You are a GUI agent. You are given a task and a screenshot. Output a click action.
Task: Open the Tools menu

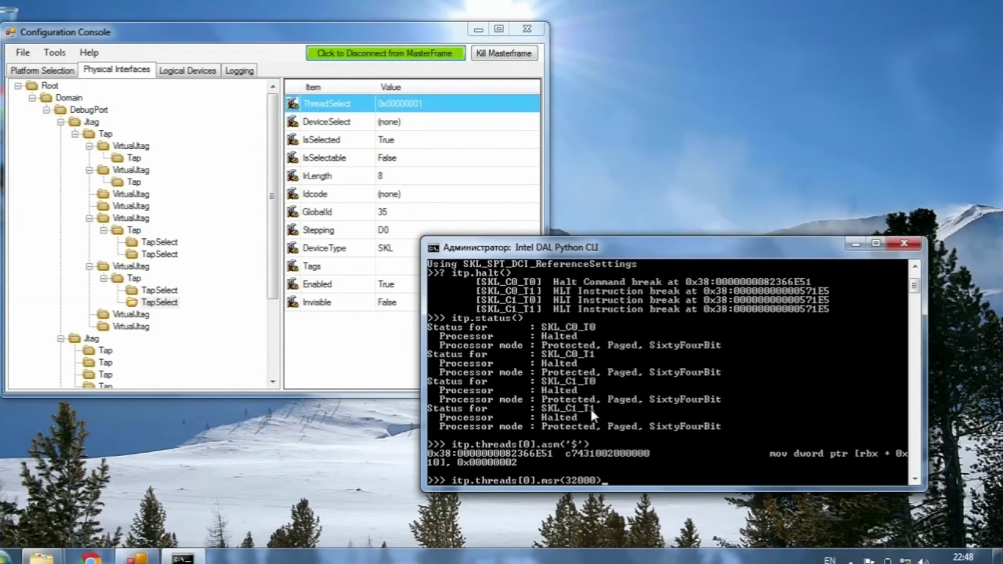(55, 52)
